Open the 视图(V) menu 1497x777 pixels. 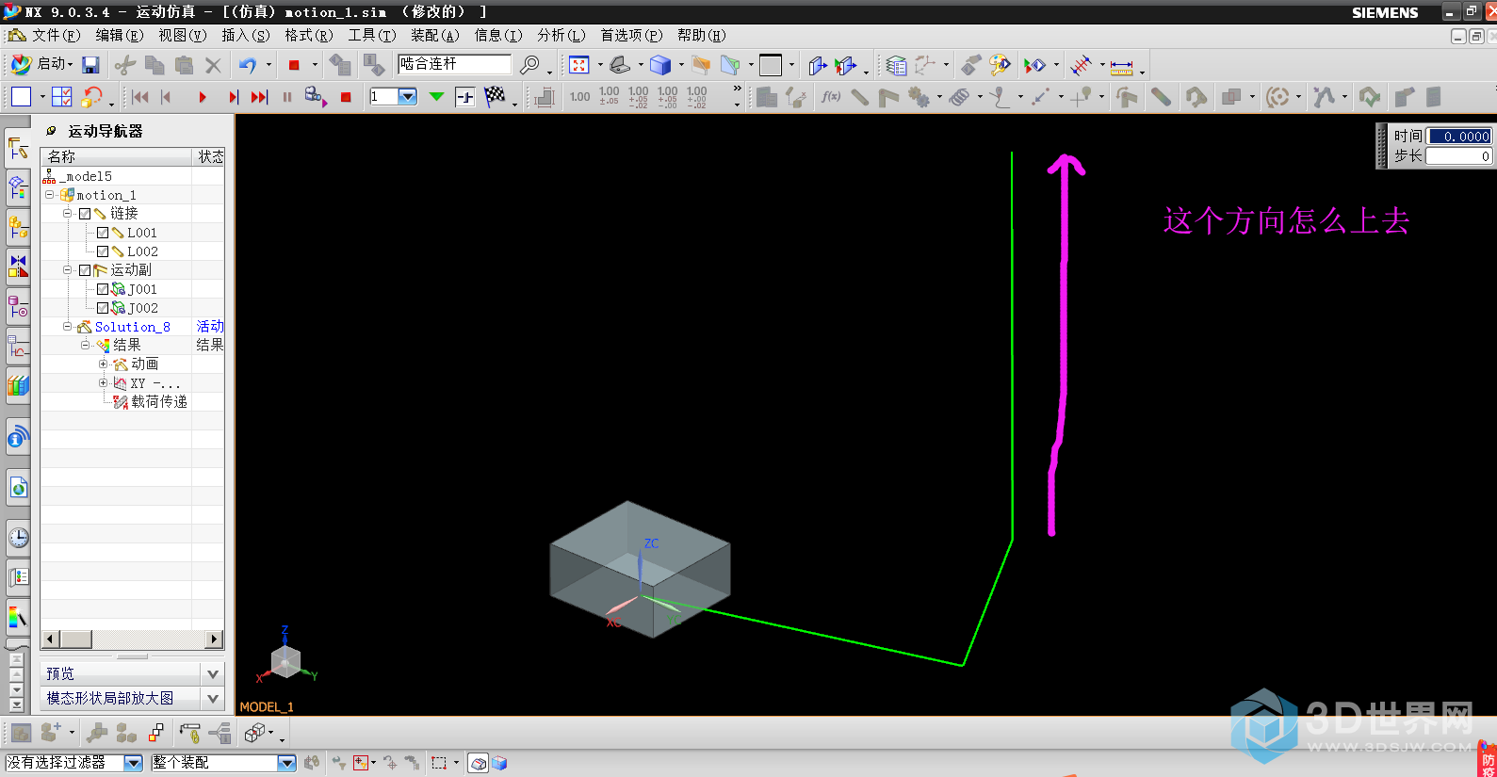182,35
